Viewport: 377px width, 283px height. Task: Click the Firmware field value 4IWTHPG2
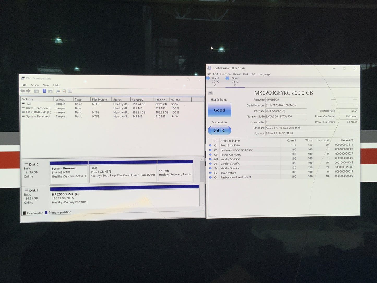click(x=286, y=99)
